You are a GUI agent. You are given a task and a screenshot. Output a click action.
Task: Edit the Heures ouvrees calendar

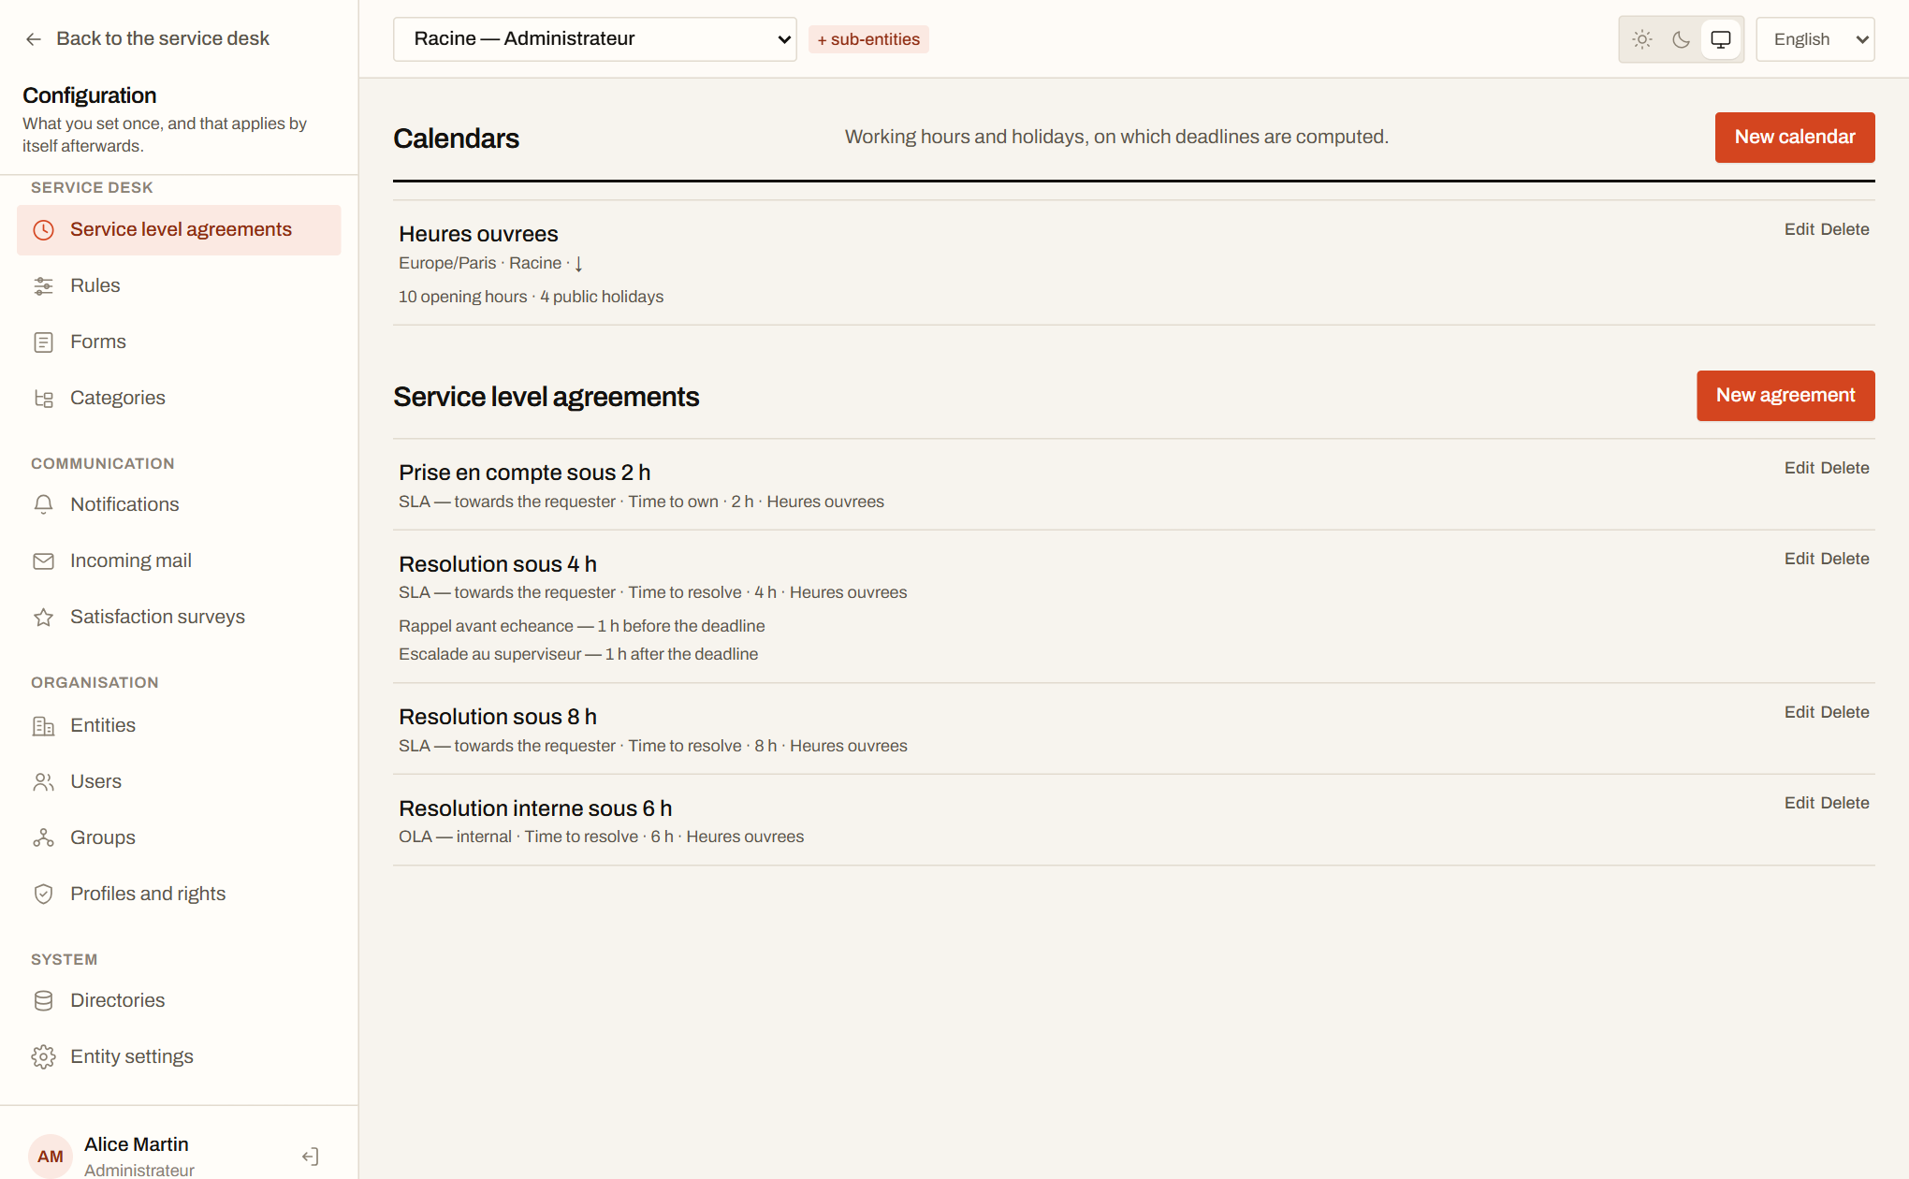click(1800, 229)
